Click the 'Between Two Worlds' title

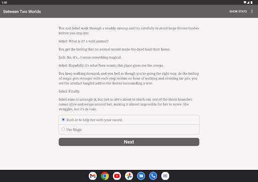click(22, 12)
